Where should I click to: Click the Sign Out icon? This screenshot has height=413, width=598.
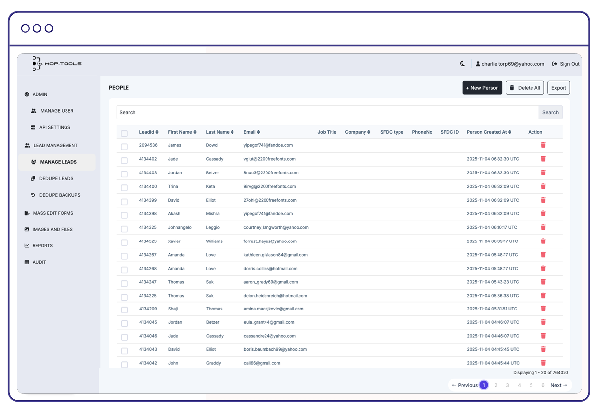554,64
